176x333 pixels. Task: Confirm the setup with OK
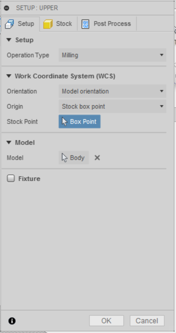pyautogui.click(x=106, y=321)
